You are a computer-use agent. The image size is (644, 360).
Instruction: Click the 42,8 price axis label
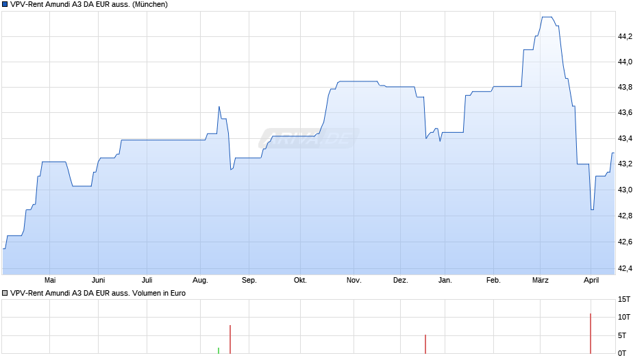tap(625, 216)
